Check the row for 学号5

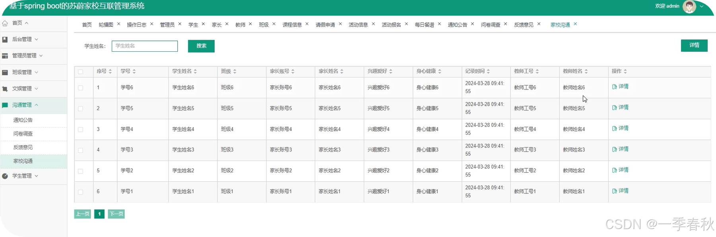point(80,109)
